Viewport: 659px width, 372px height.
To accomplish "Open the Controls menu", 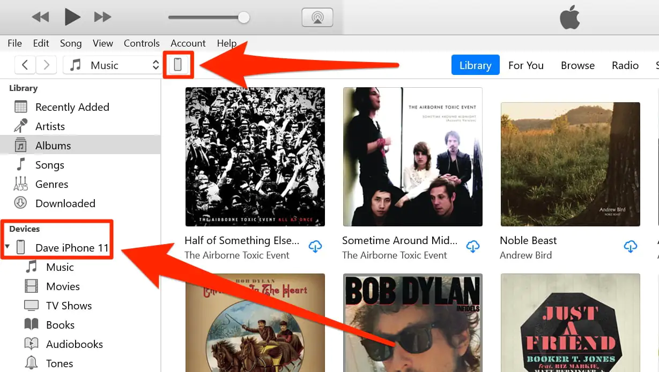I will pyautogui.click(x=142, y=43).
